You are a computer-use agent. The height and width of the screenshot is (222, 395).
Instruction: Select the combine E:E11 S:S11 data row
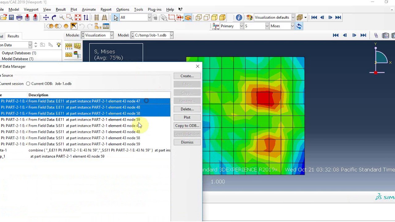coord(85,150)
